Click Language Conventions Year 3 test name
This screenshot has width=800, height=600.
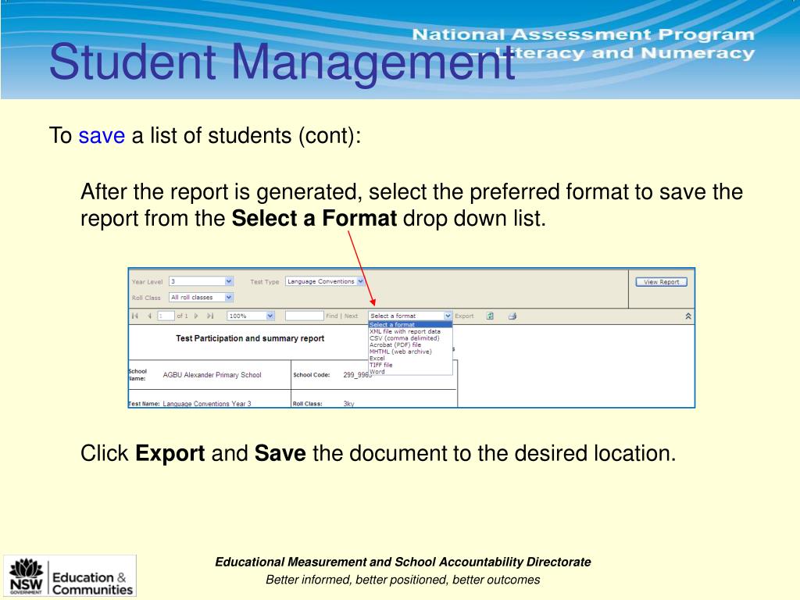tap(207, 403)
